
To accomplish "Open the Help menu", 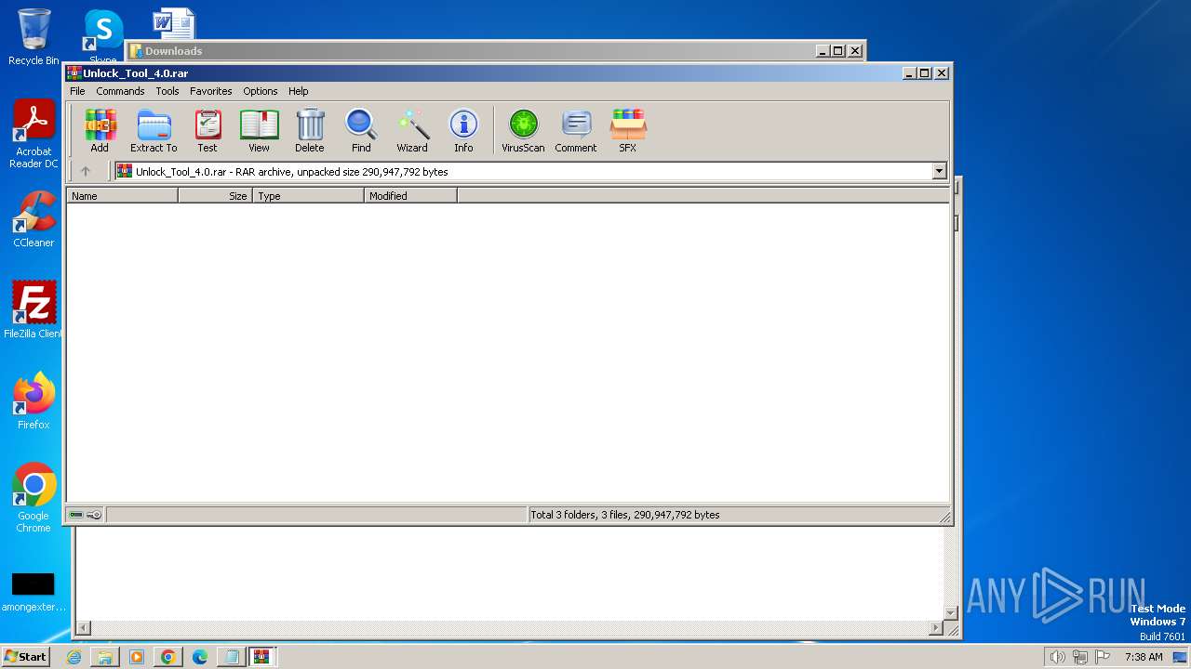I will pos(298,91).
